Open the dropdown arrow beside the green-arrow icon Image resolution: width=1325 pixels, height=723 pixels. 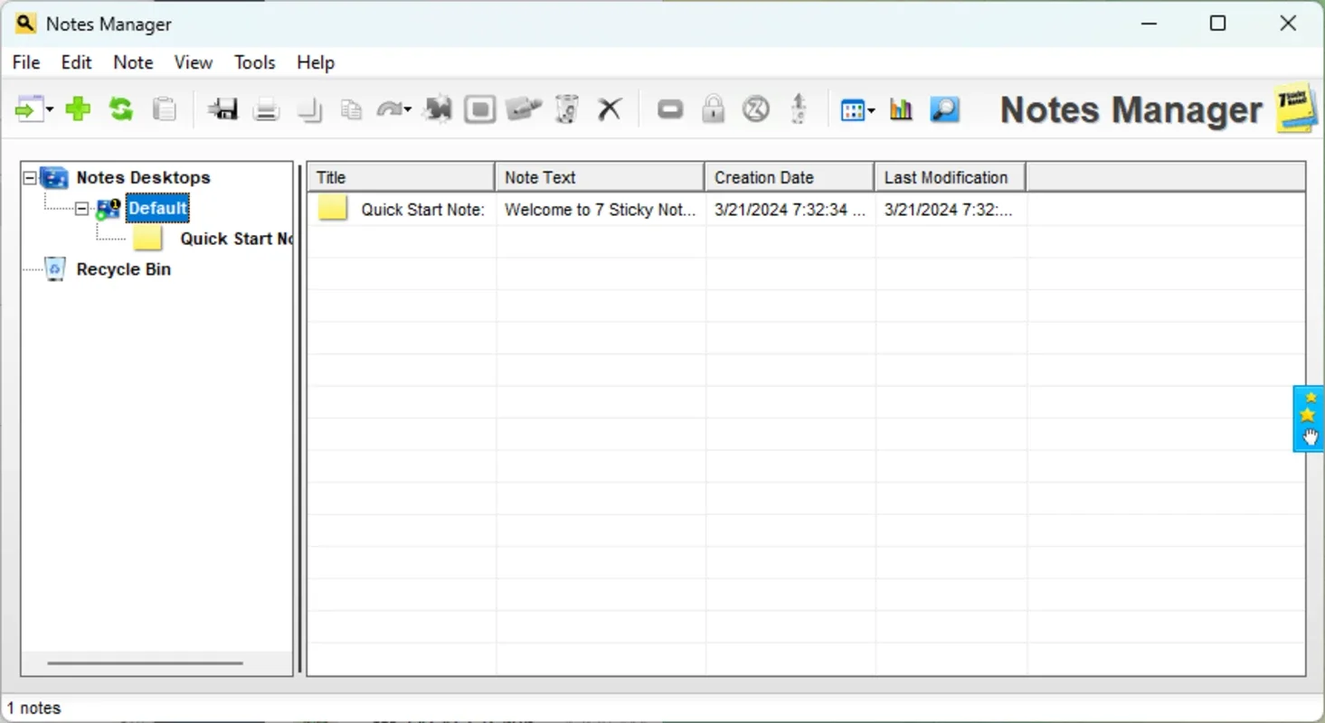50,110
